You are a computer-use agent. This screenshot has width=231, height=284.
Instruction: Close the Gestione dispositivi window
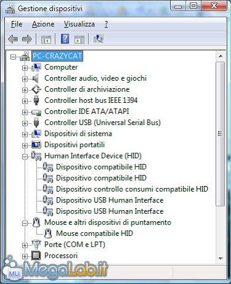tap(214, 6)
